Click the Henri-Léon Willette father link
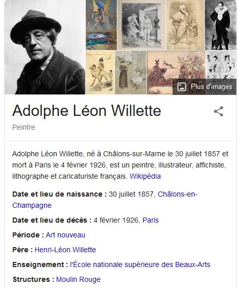Image resolution: width=240 pixels, height=288 pixels. pyautogui.click(x=65, y=250)
